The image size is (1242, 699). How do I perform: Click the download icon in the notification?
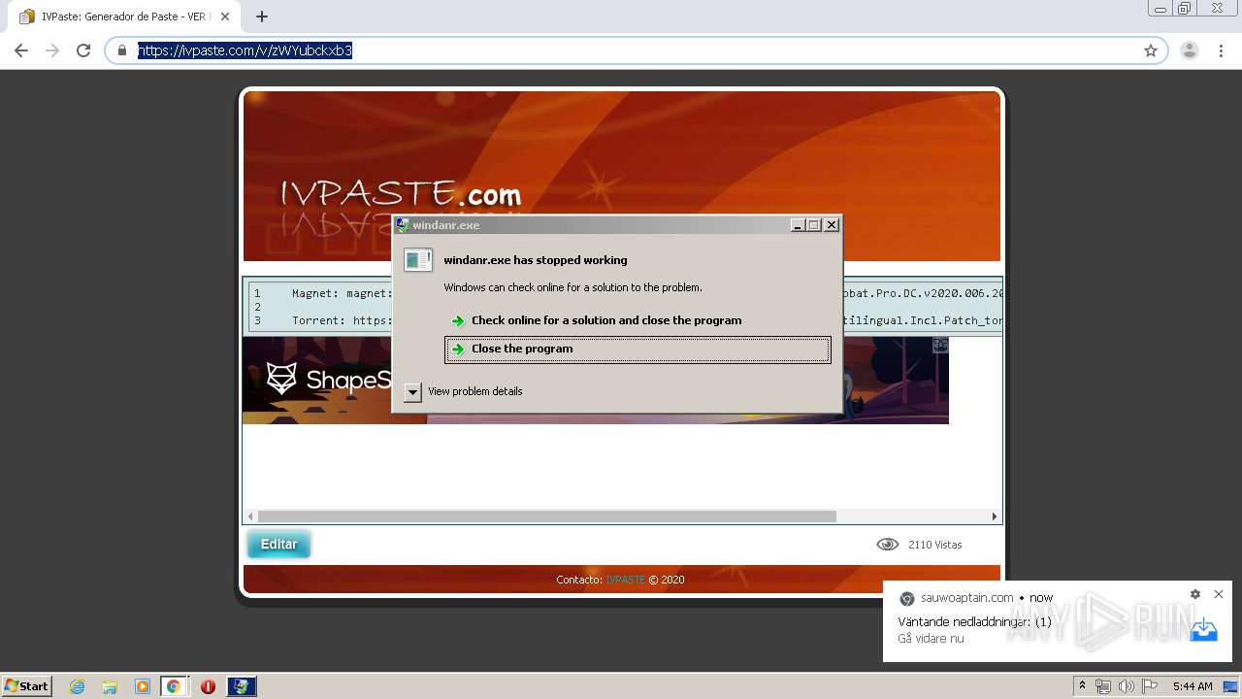(1203, 630)
